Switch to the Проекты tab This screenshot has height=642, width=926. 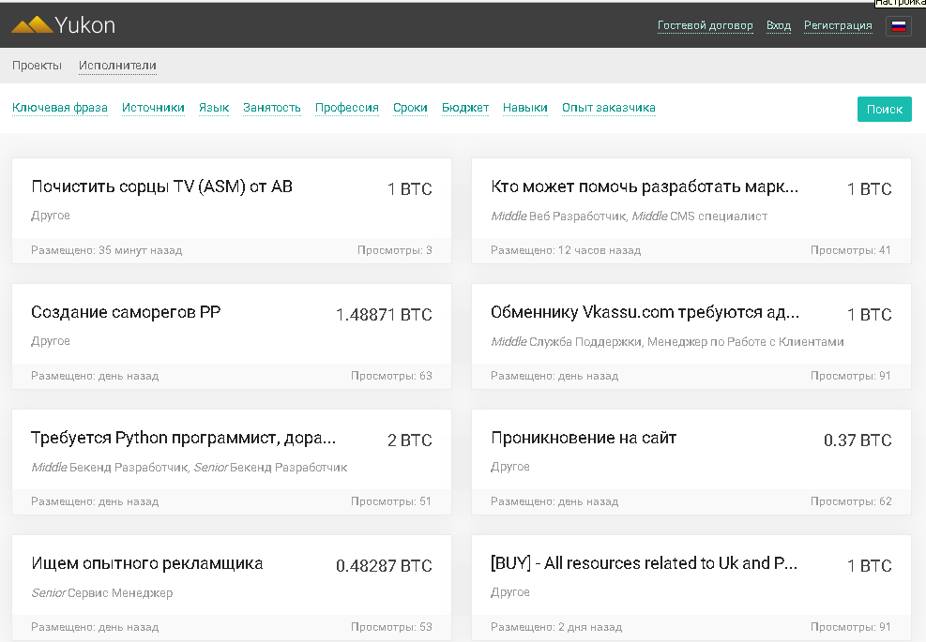[x=37, y=66]
